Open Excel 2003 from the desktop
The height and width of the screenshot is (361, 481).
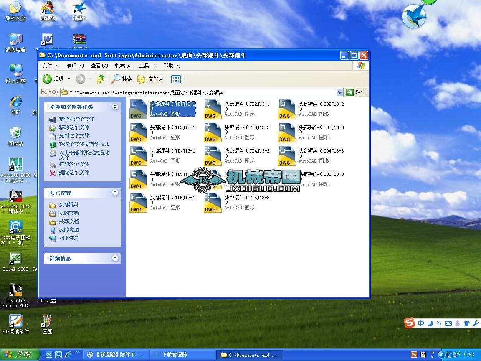click(x=16, y=259)
